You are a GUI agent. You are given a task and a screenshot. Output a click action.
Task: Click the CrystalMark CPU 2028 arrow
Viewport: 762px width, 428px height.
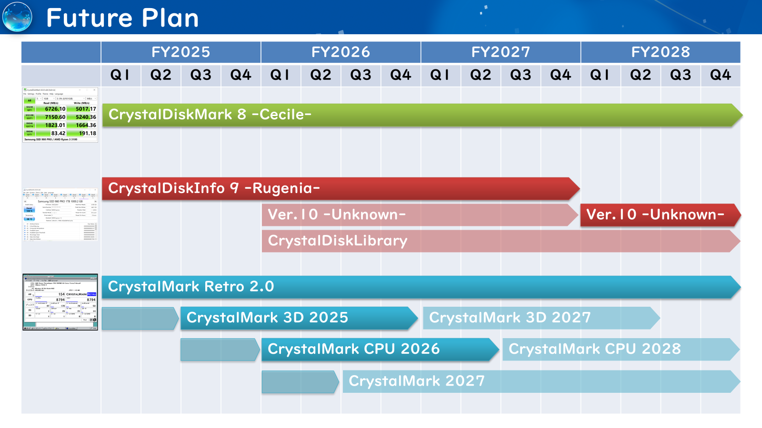click(x=618, y=350)
